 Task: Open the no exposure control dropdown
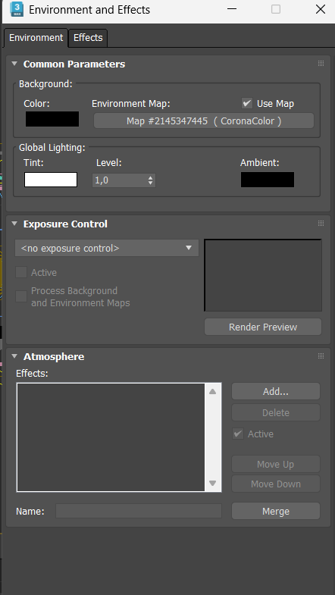tap(107, 248)
